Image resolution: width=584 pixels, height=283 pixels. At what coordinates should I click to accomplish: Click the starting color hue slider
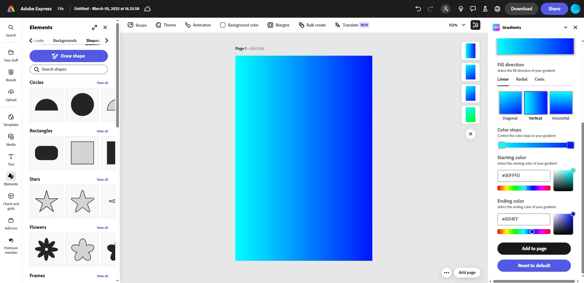coord(524,188)
